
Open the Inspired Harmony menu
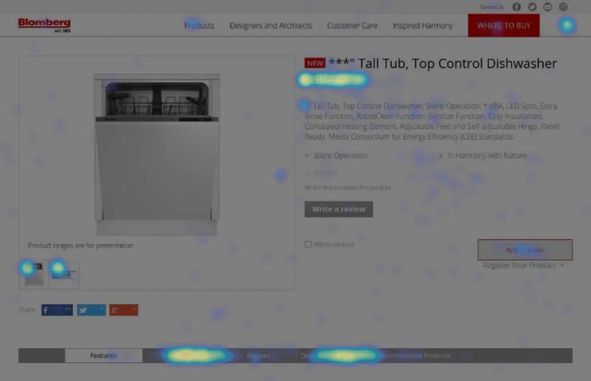click(x=423, y=25)
